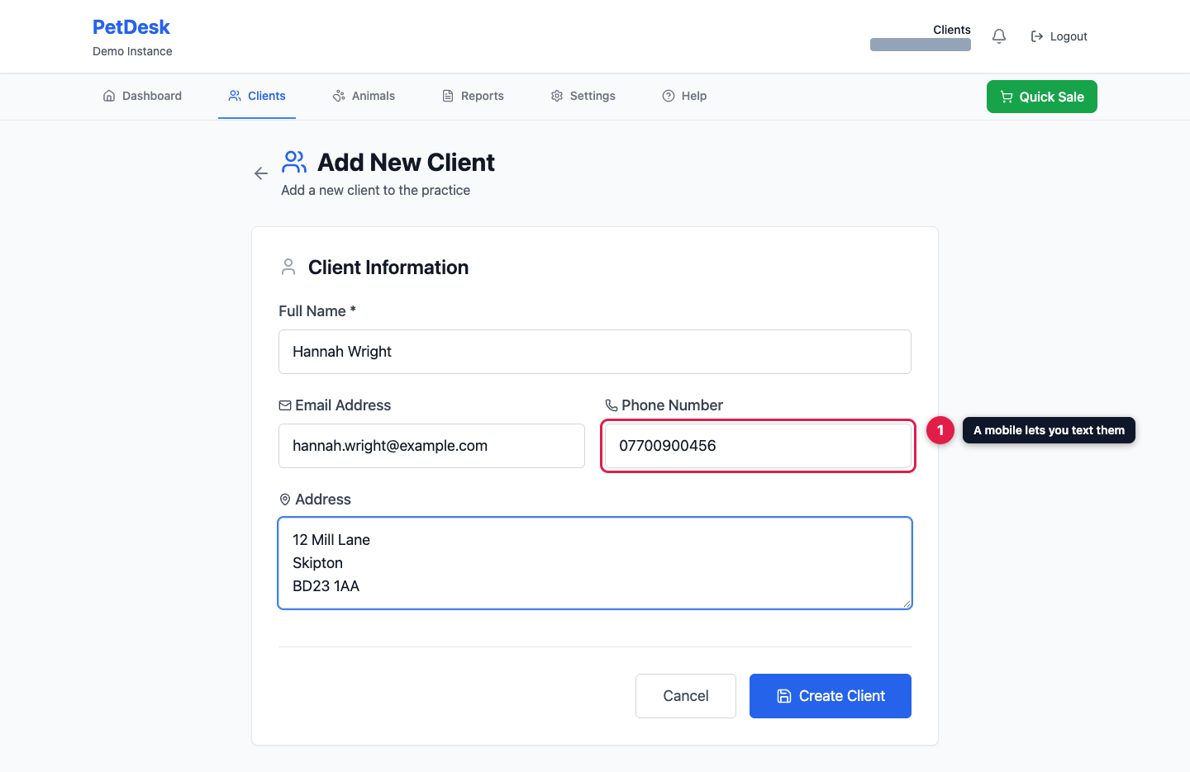Click the Demo Instance text
Screen dimensions: 1190x772
click(132, 51)
